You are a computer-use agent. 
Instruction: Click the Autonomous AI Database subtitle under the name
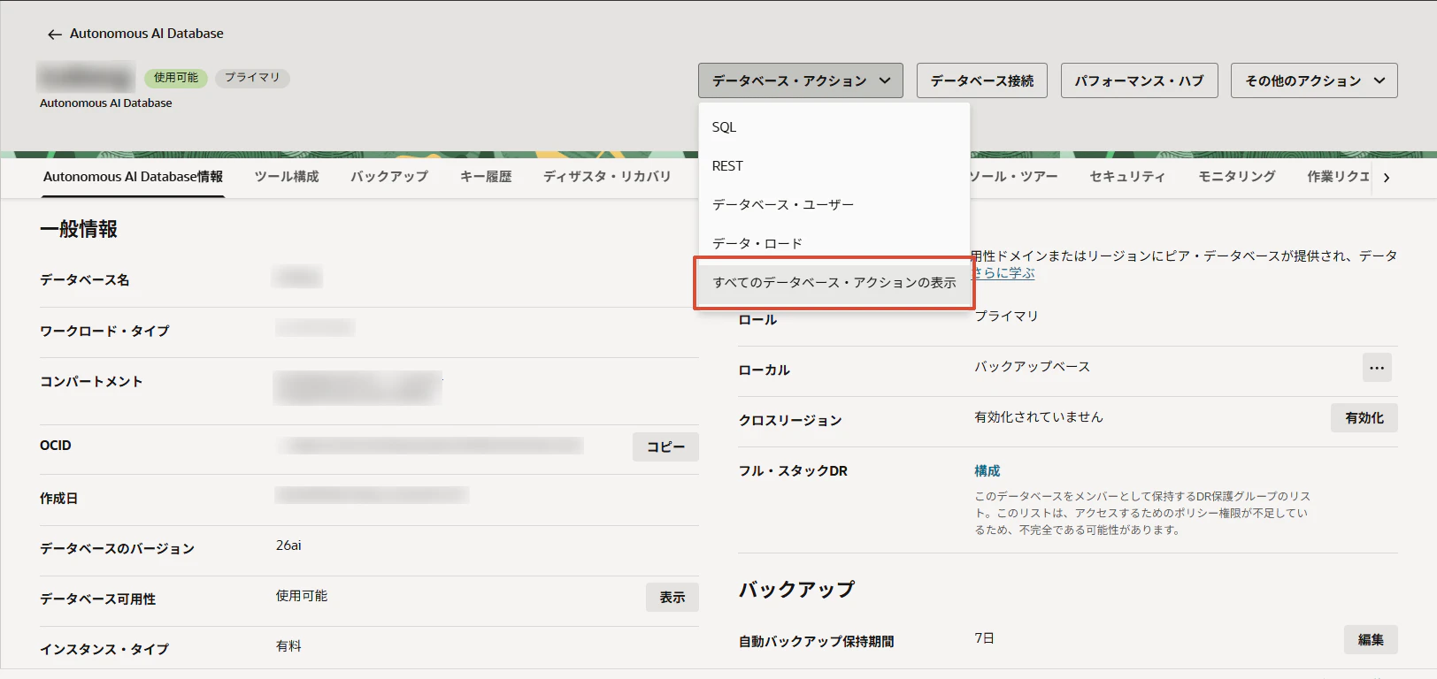(106, 103)
